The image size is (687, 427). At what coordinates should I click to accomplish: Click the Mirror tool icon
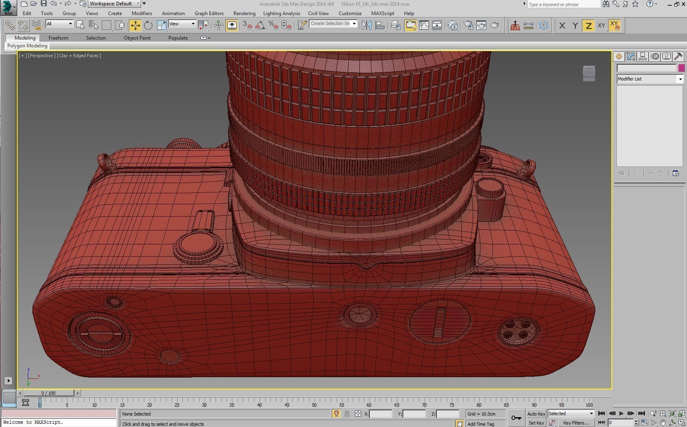coord(366,25)
